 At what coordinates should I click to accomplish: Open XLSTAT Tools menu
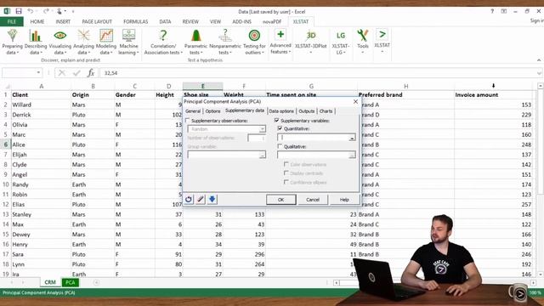tap(363, 42)
